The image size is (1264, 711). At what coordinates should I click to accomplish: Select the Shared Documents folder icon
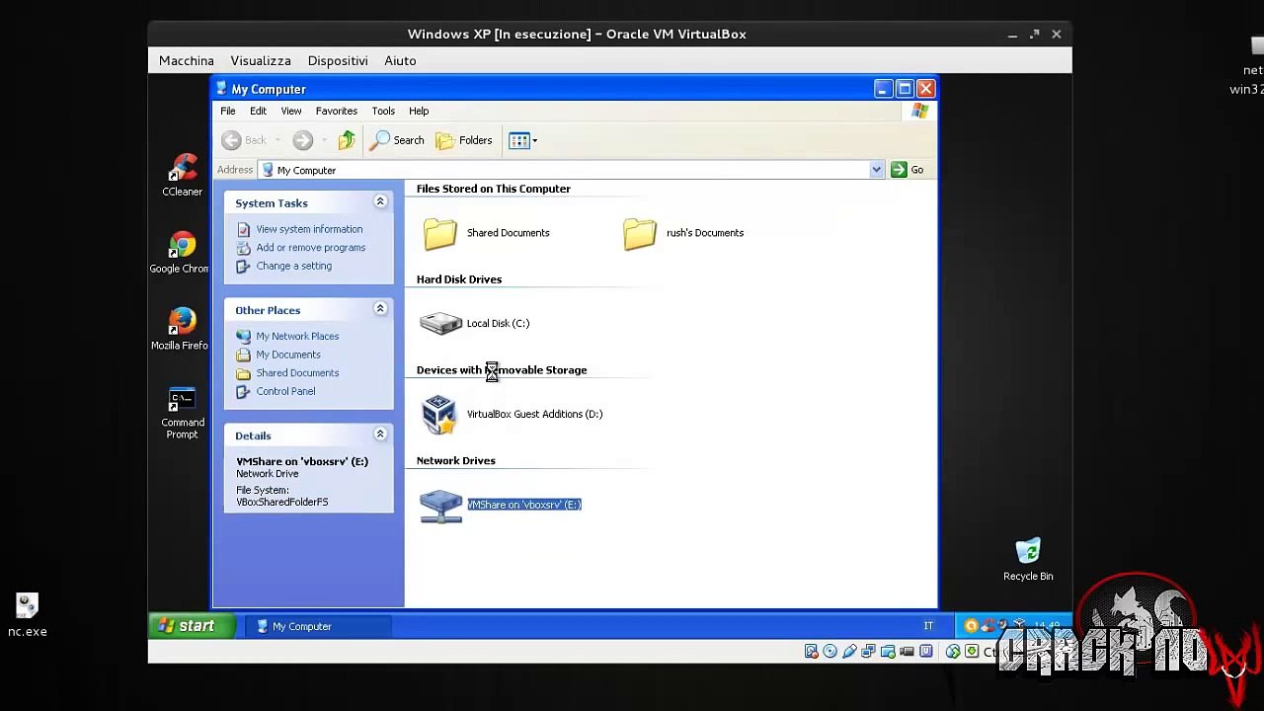pyautogui.click(x=440, y=233)
